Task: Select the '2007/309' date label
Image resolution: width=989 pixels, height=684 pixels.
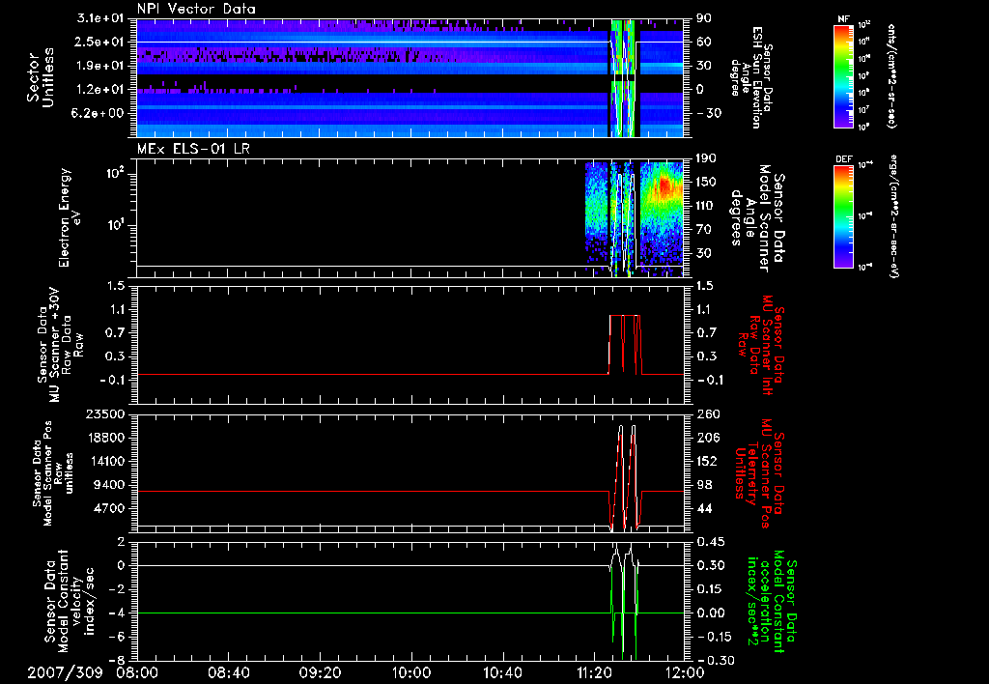Action: [65, 672]
